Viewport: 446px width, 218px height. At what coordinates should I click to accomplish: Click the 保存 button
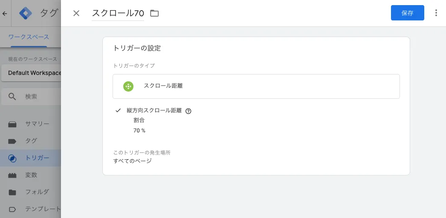click(x=407, y=13)
